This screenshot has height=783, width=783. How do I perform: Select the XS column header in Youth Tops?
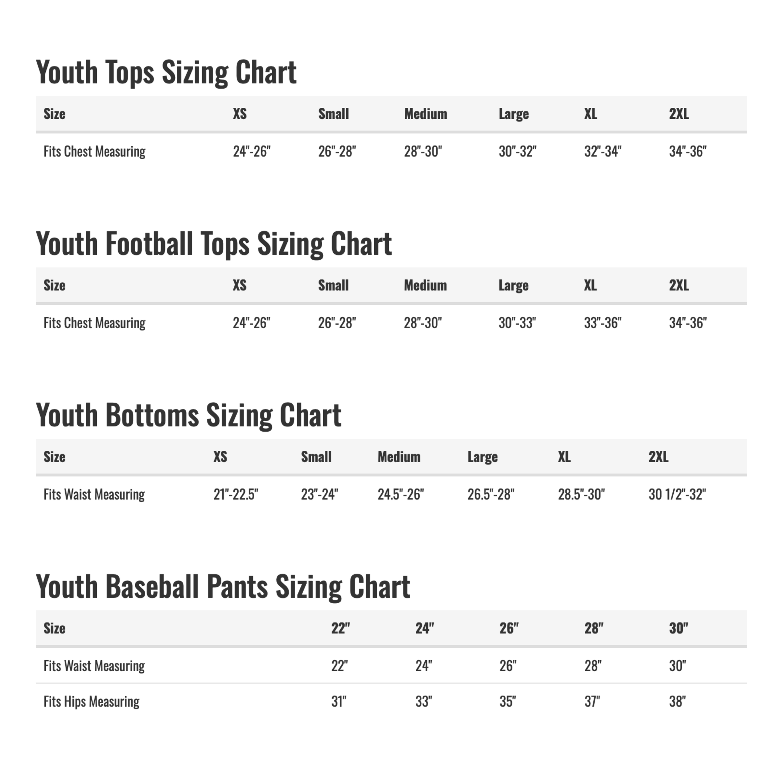[240, 114]
